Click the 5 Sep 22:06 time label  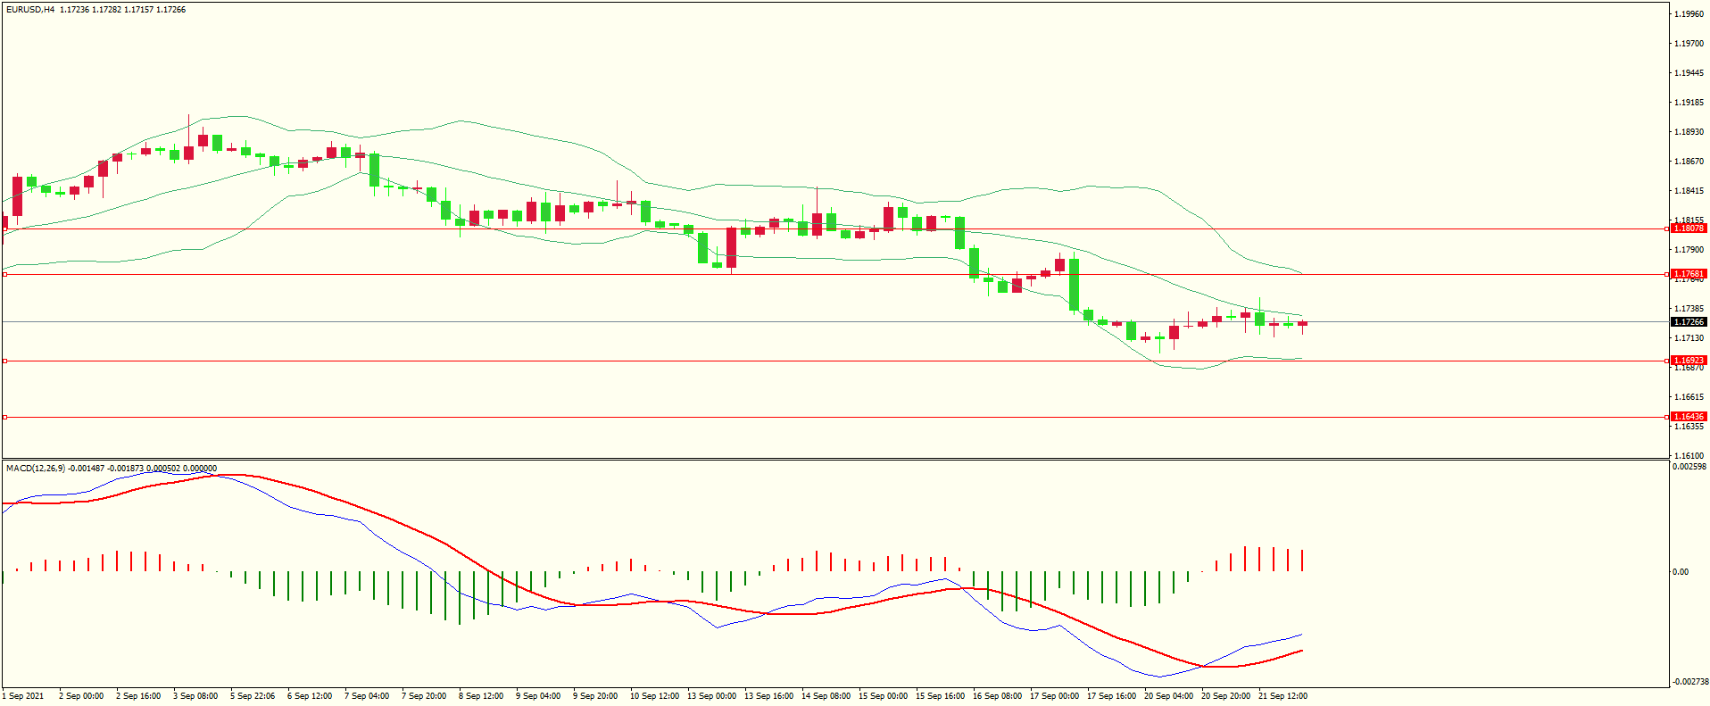(x=253, y=696)
